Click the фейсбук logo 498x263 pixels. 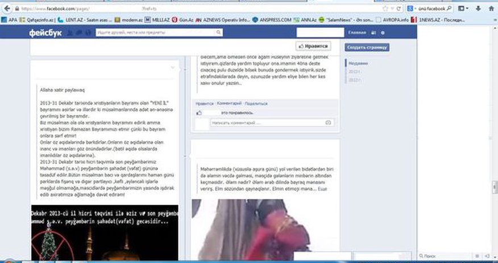[x=45, y=33]
